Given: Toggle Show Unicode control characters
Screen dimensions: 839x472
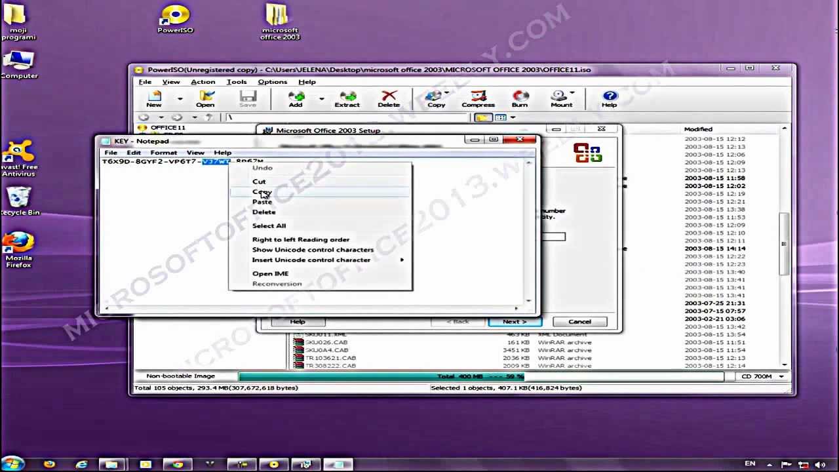Looking at the screenshot, I should click(x=321, y=250).
